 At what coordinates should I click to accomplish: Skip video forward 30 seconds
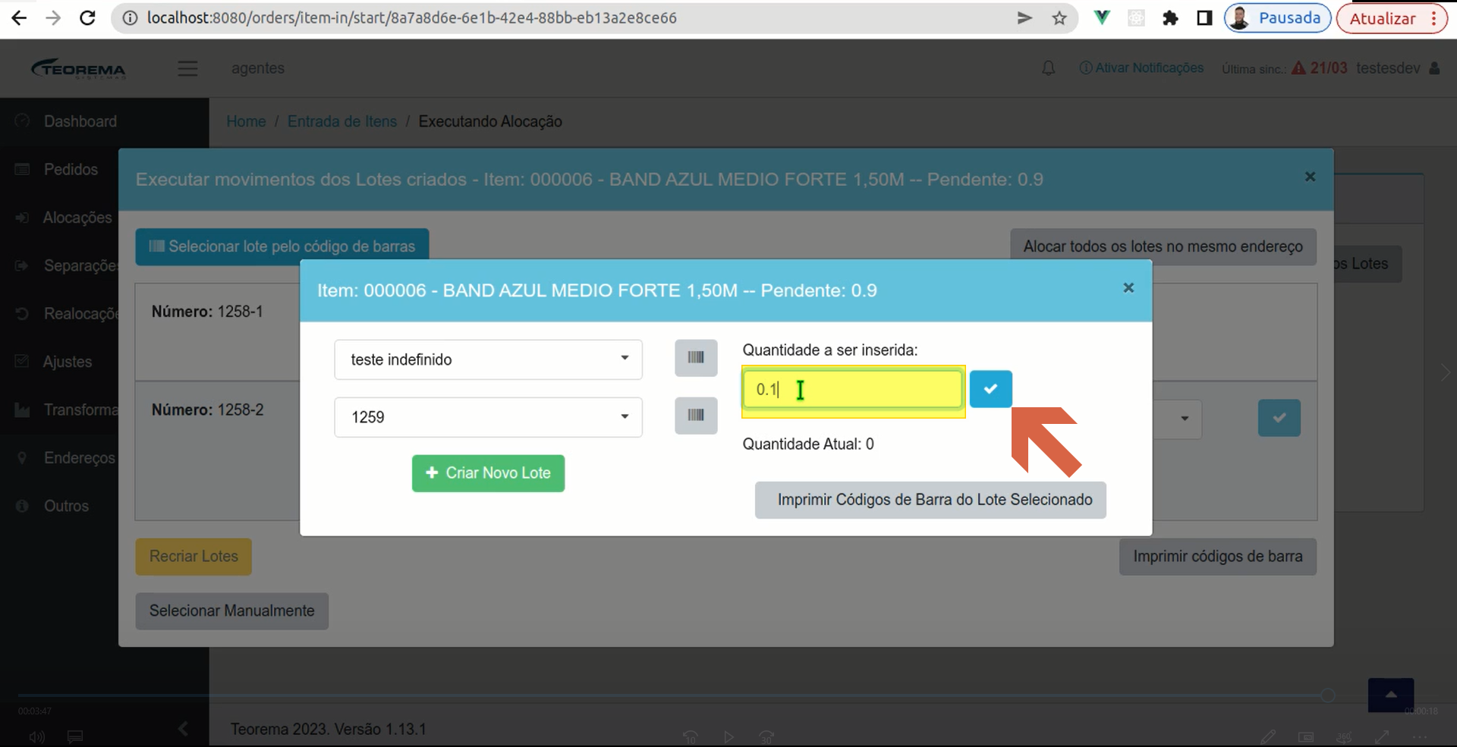pyautogui.click(x=766, y=737)
